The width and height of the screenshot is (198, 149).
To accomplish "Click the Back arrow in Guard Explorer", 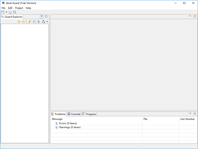I will tap(19, 22).
